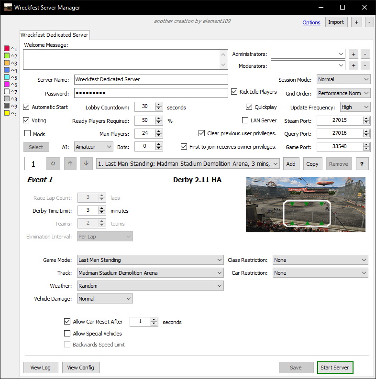Open the Options link
Screen dimensions: 376x379
click(311, 22)
